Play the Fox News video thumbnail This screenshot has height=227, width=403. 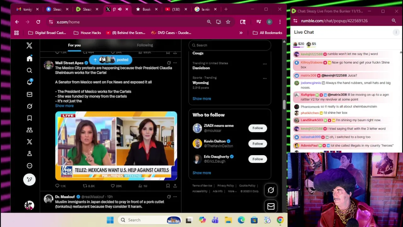coord(116,146)
